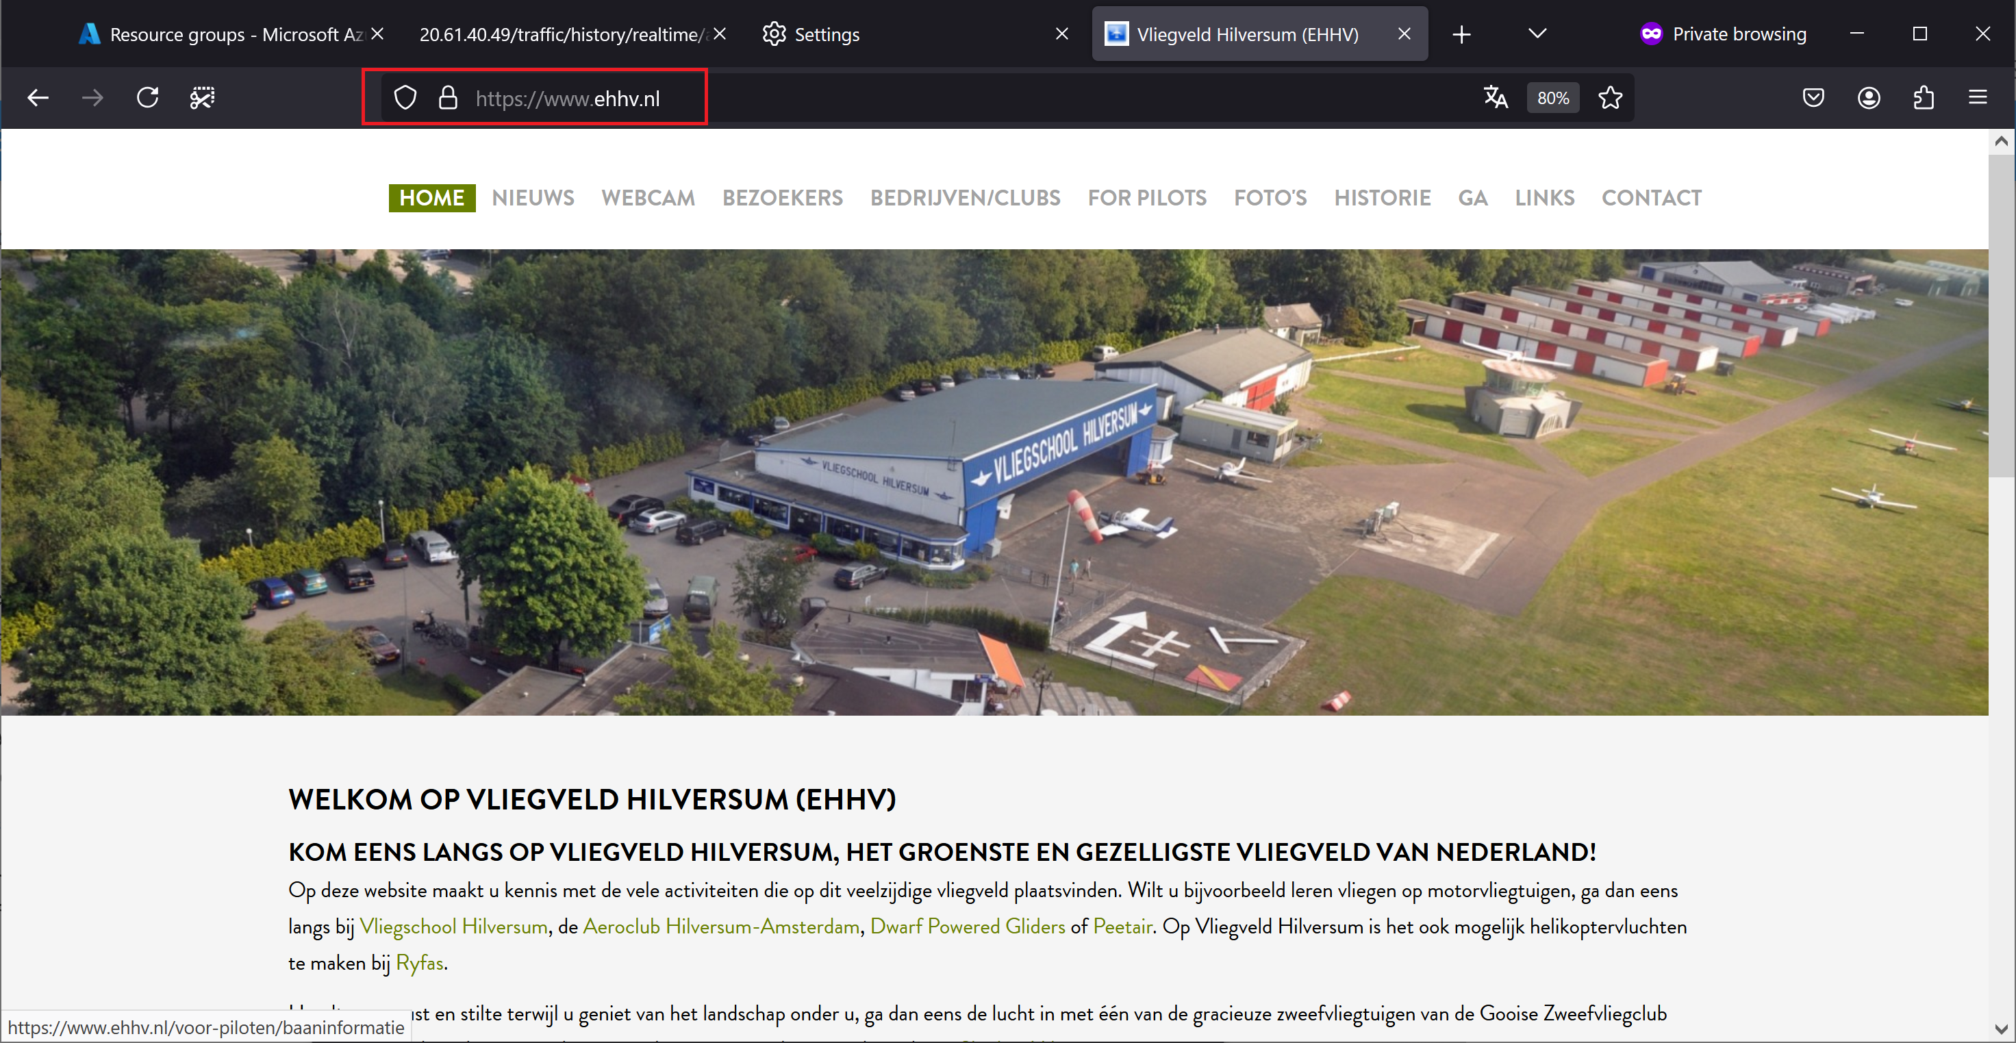Open the HISTORIE page
Image resolution: width=2016 pixels, height=1043 pixels.
pyautogui.click(x=1382, y=197)
